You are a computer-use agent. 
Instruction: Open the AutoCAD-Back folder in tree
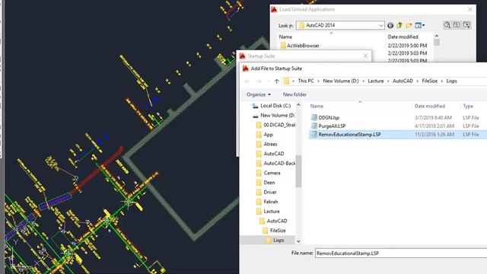275,164
